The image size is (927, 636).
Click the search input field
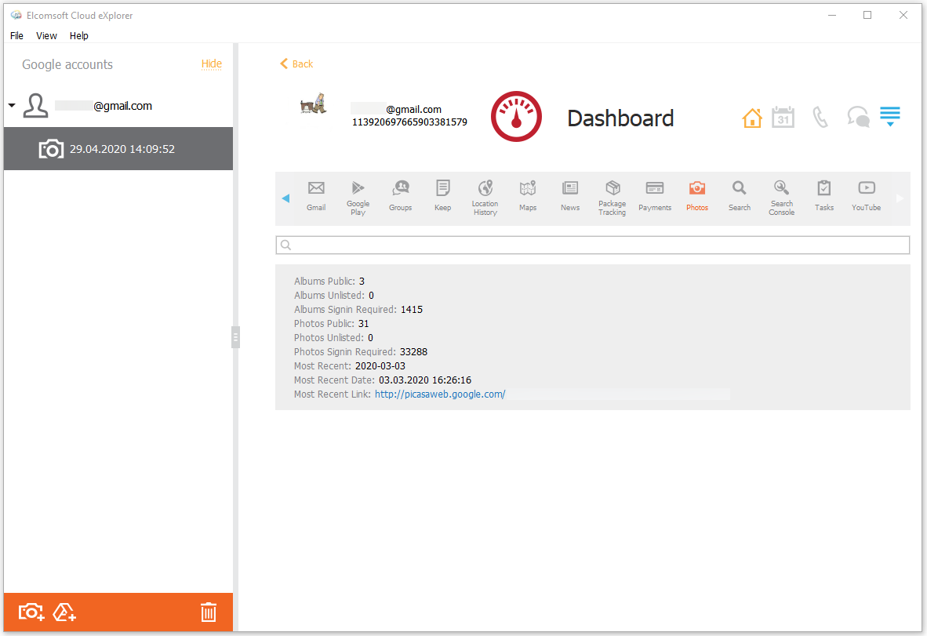tap(592, 245)
